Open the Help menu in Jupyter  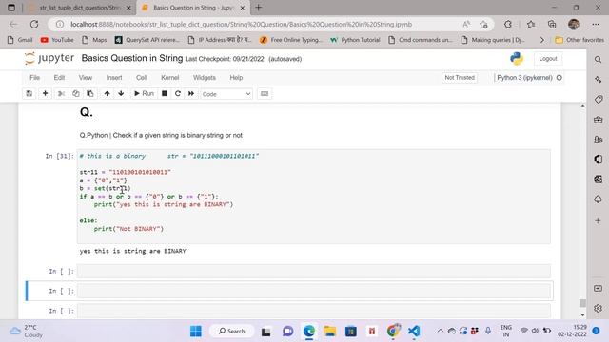tap(236, 78)
